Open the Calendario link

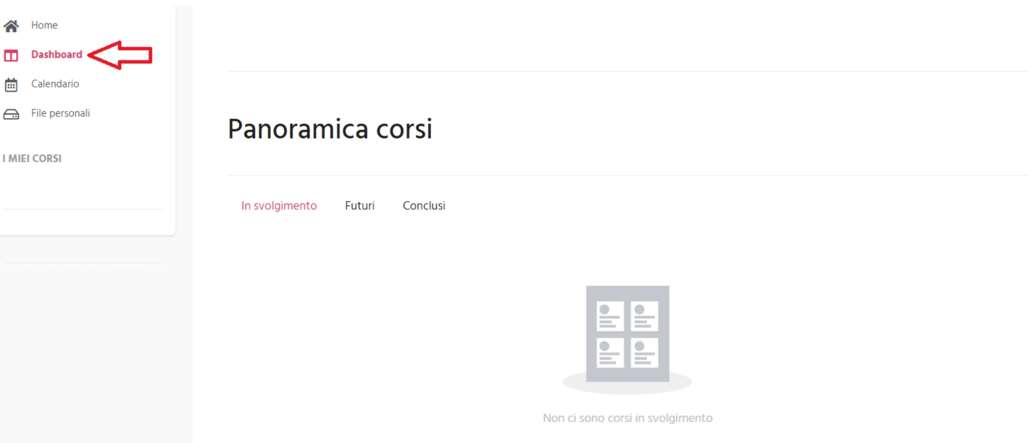tap(55, 84)
